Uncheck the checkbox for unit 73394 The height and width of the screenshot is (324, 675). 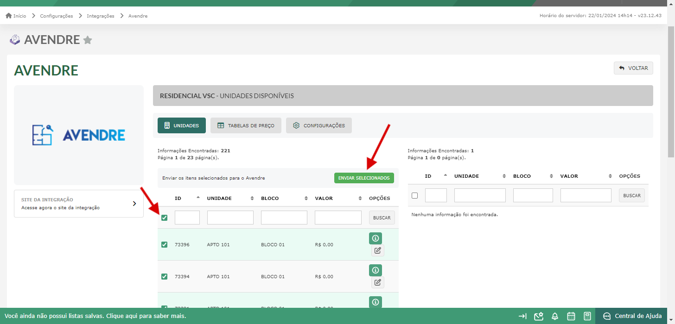click(164, 276)
